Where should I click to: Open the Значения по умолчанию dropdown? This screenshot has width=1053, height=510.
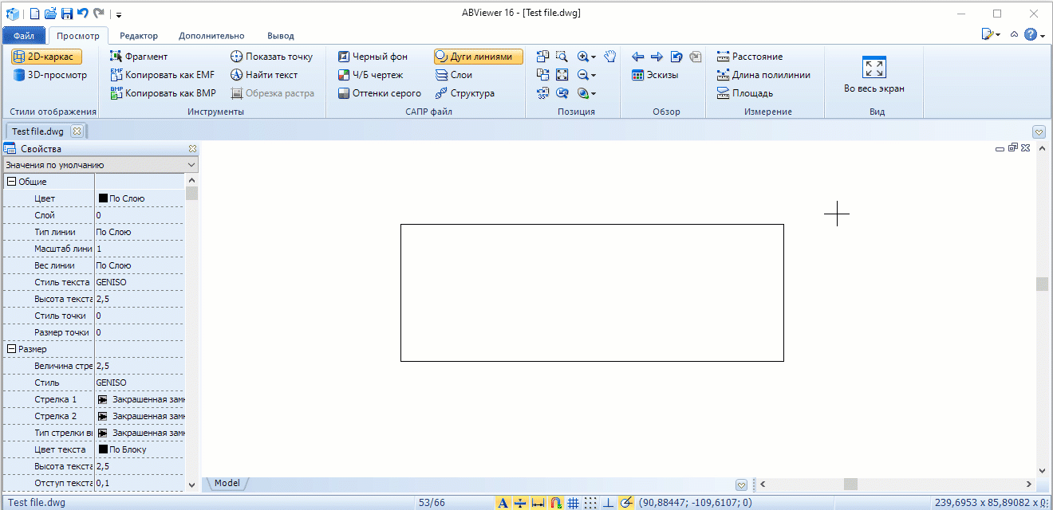pyautogui.click(x=100, y=165)
